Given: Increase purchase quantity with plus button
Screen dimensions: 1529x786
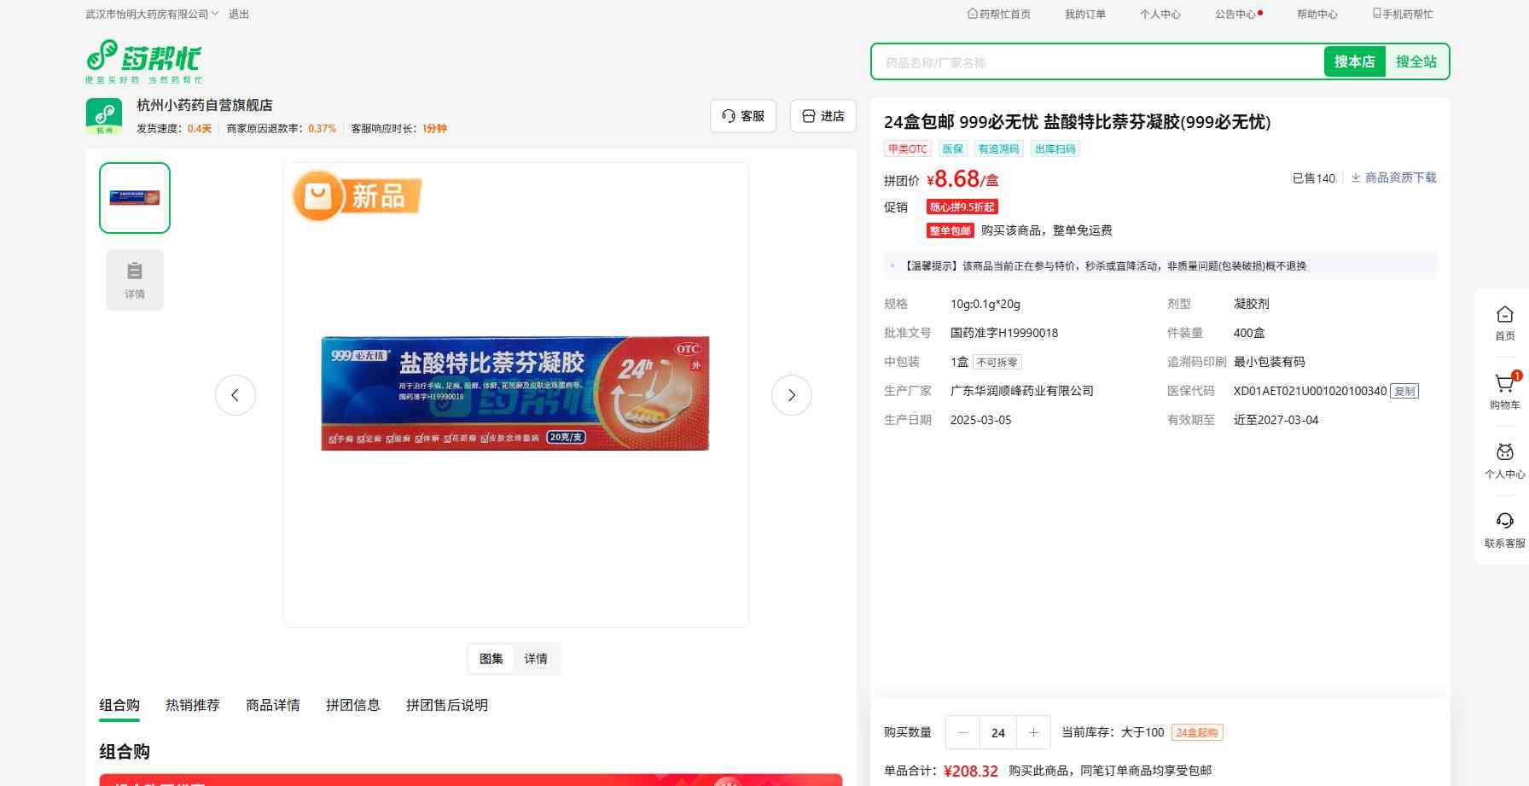Looking at the screenshot, I should click(1033, 732).
